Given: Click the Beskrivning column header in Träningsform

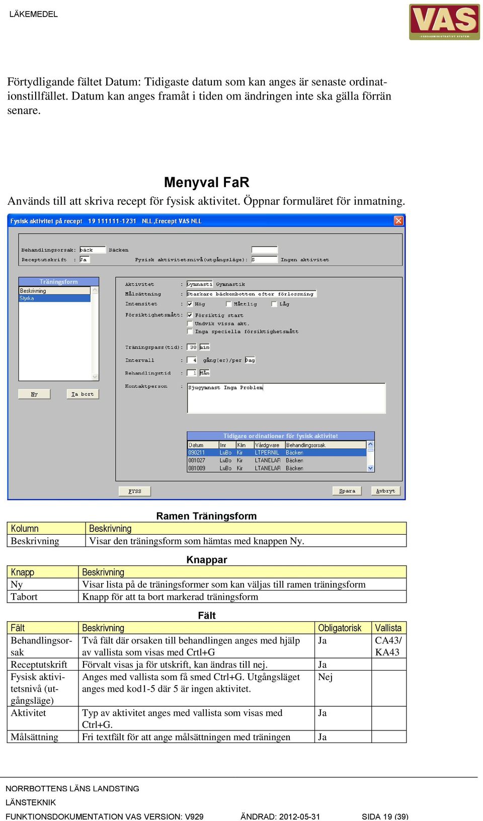Looking at the screenshot, I should 54,291.
